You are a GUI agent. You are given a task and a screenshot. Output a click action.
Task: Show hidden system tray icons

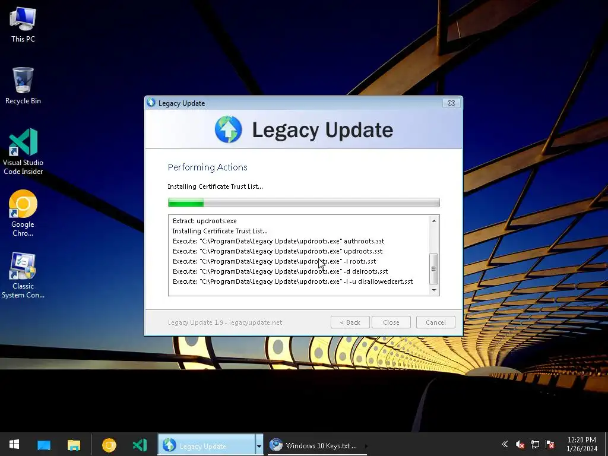pyautogui.click(x=505, y=444)
